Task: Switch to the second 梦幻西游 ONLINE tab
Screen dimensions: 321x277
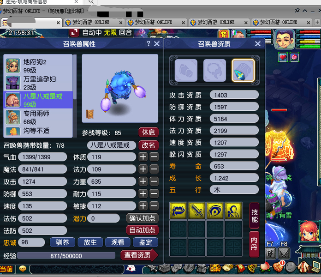Action: tap(94, 22)
